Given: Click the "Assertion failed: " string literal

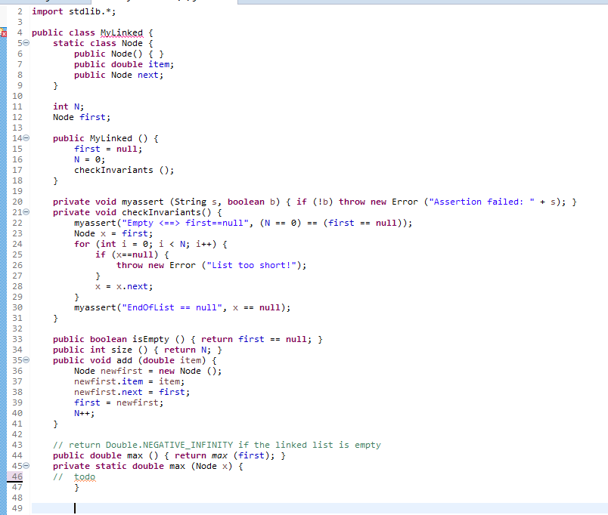Looking at the screenshot, I should pos(482,202).
